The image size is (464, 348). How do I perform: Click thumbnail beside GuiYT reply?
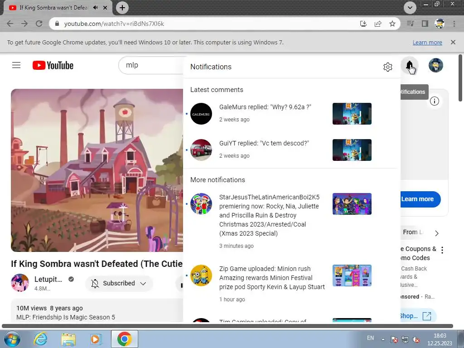(x=352, y=150)
